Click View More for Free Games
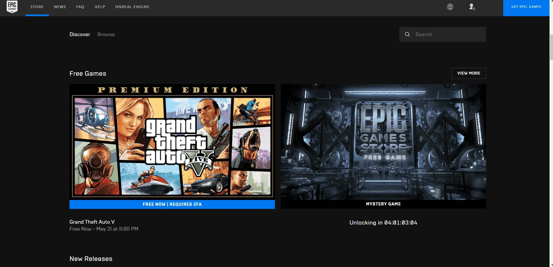The image size is (553, 267). [469, 73]
